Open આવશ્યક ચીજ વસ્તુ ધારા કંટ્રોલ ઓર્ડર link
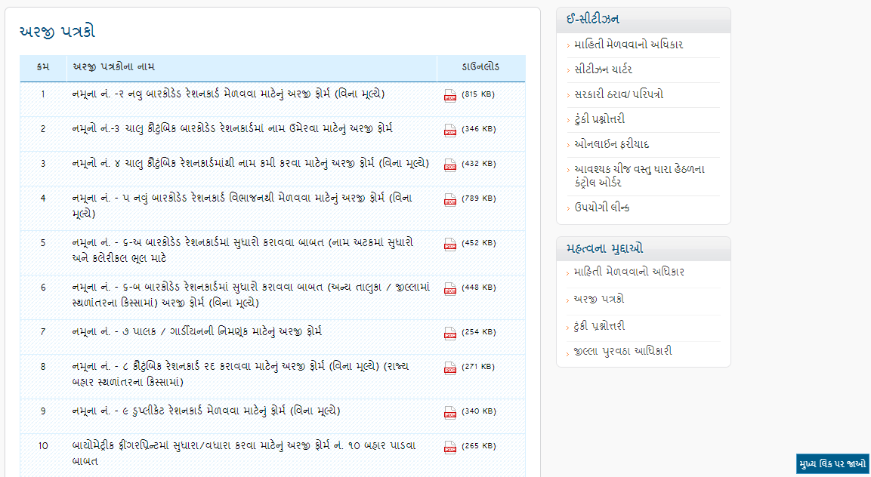Image resolution: width=871 pixels, height=477 pixels. click(x=639, y=175)
